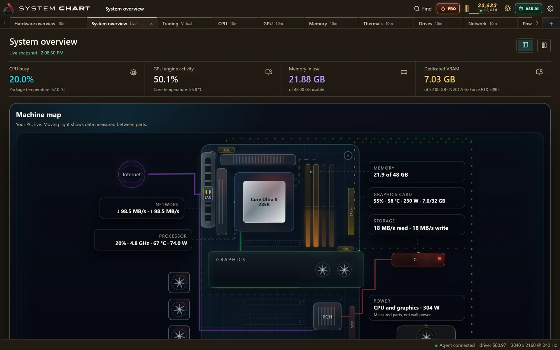
Task: Click the System Chart logo icon
Action: (9, 8)
